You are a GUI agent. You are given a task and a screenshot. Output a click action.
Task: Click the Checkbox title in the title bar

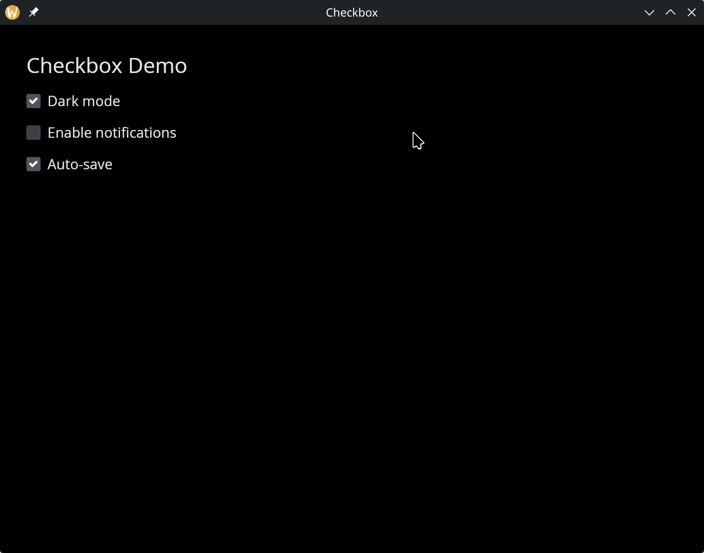[351, 12]
